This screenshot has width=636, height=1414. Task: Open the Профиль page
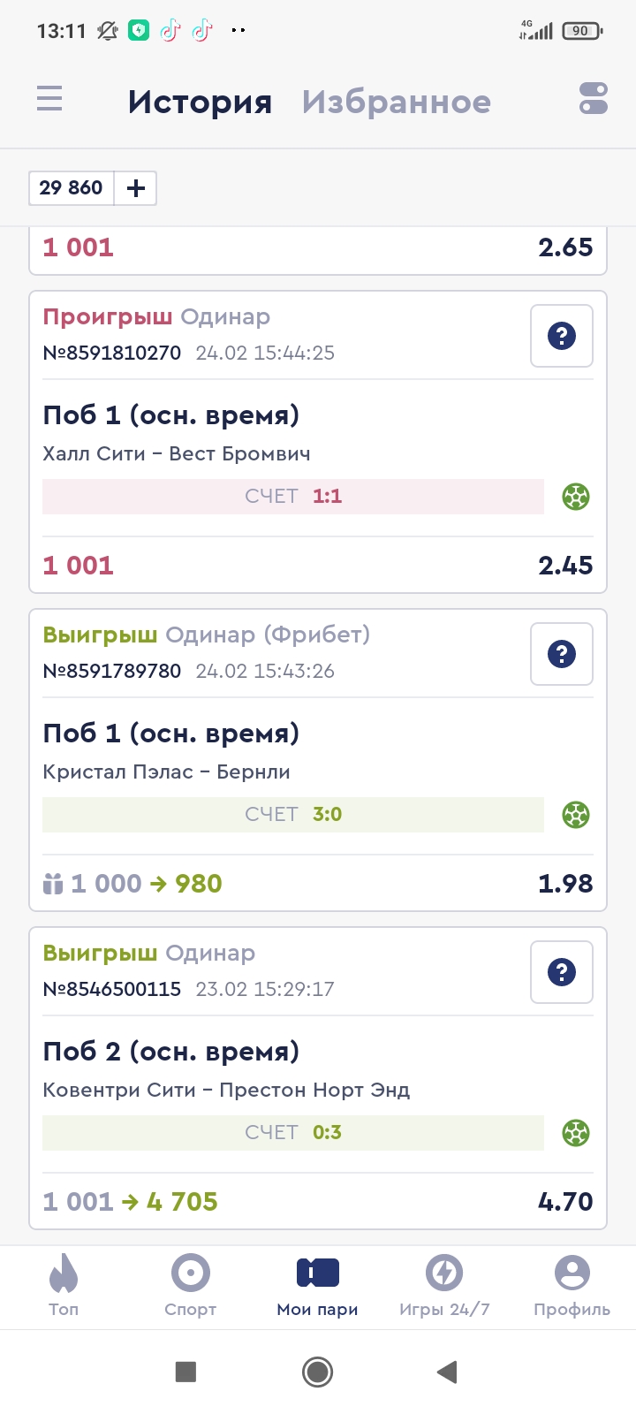(572, 1286)
